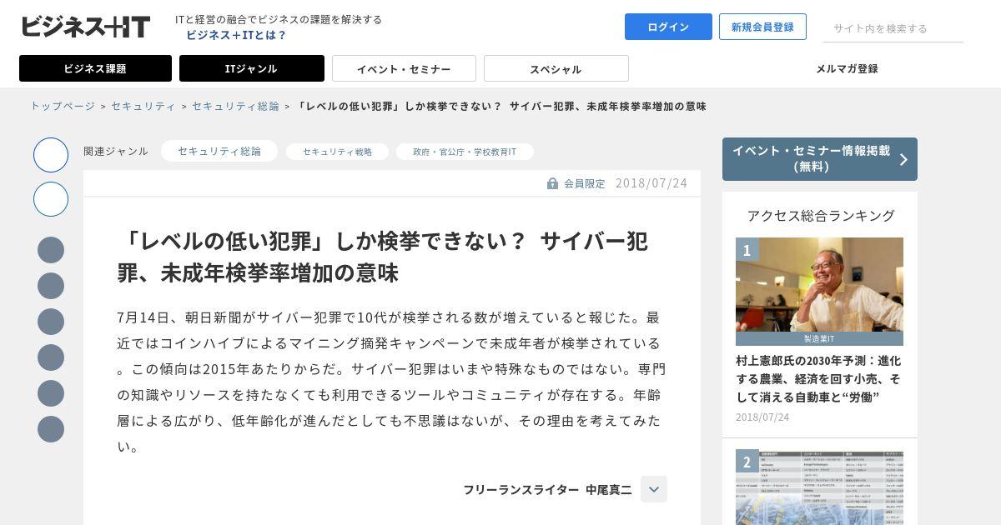This screenshot has width=1001, height=525.
Task: Select the セキュリティ総論 genre tag
Action: tap(219, 151)
